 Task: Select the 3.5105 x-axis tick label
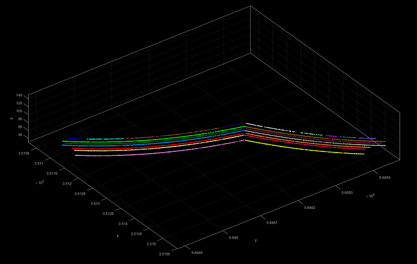[25, 151]
